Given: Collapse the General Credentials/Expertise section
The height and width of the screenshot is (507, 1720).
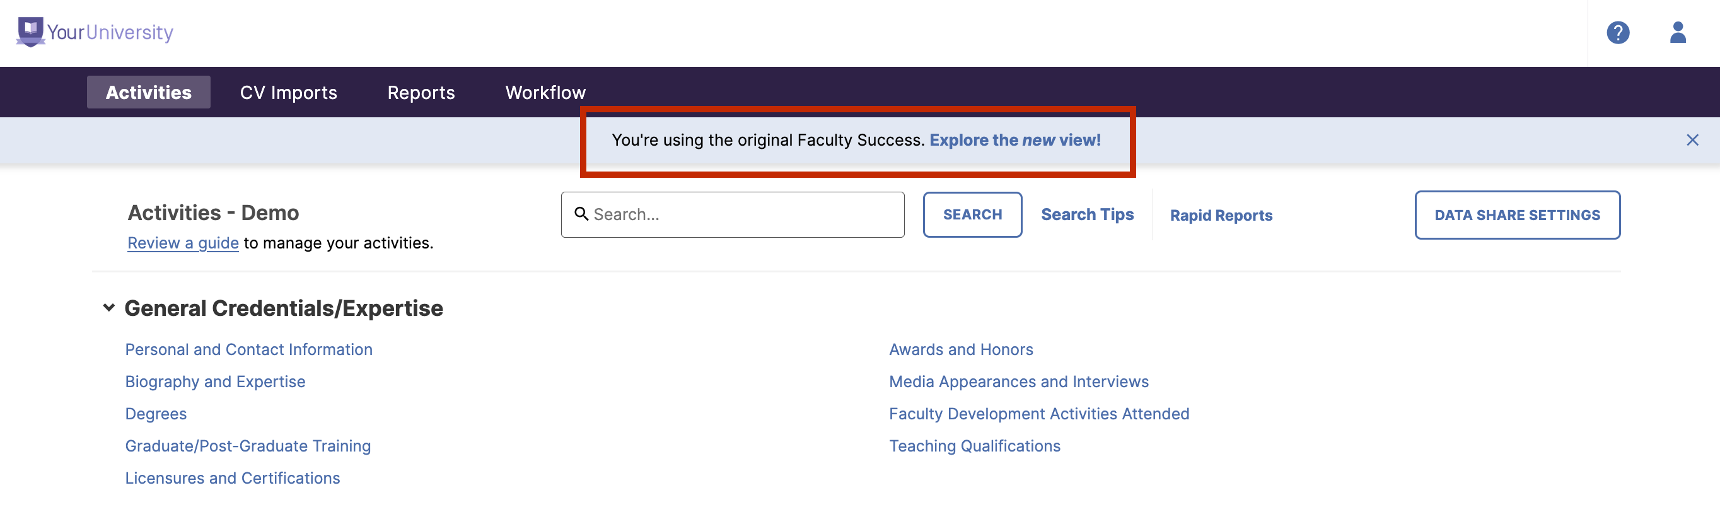Looking at the screenshot, I should coord(109,307).
